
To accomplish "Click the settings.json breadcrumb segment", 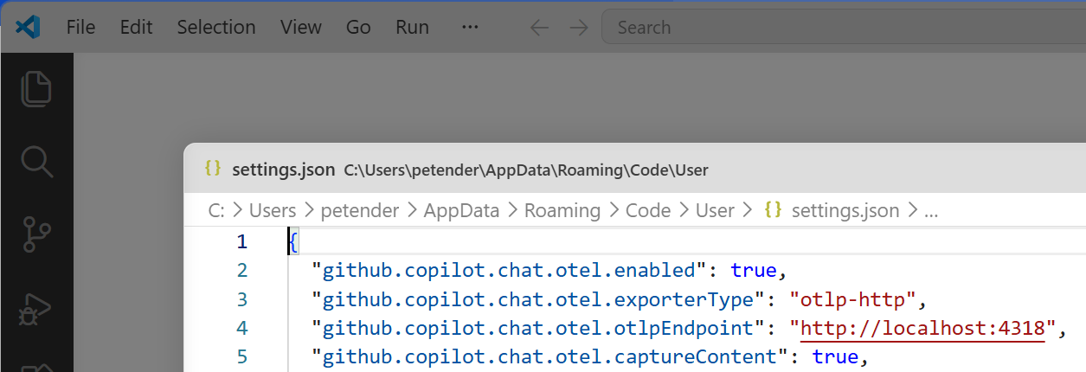I will point(832,210).
